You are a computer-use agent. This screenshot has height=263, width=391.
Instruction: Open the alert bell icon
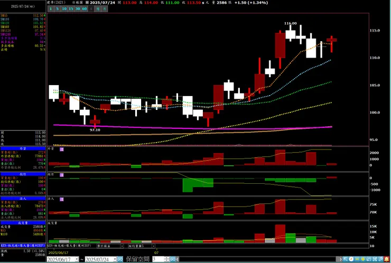[x=387, y=259]
